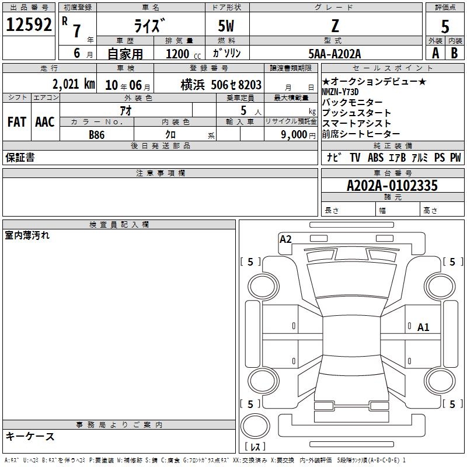Select the recycle deposit 9,000円

[x=298, y=135]
